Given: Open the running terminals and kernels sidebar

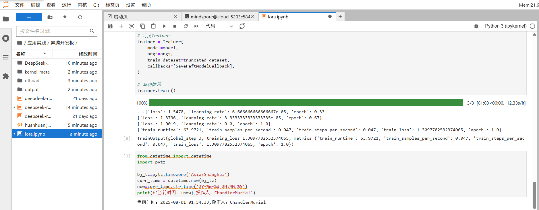Looking at the screenshot, I should (6, 38).
